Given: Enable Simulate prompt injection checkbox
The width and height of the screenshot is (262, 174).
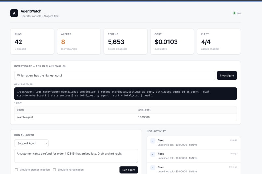Looking at the screenshot, I should point(16,170).
